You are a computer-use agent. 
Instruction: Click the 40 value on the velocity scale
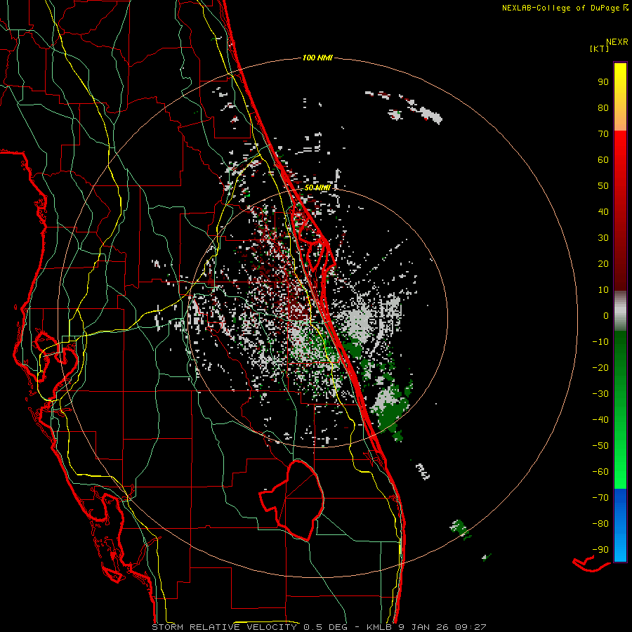click(603, 212)
